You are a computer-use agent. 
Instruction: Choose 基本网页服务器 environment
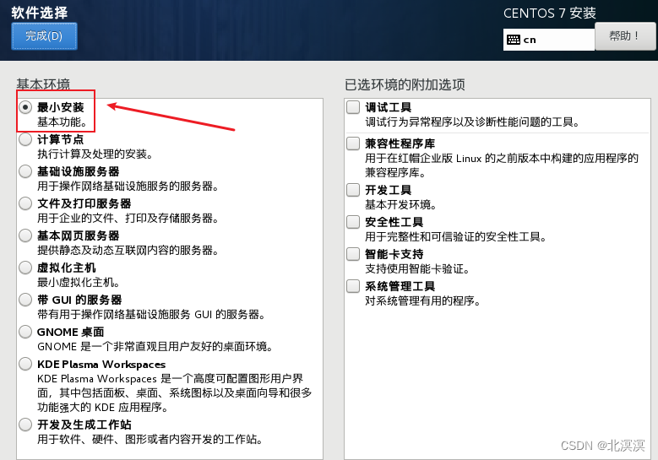(25, 235)
